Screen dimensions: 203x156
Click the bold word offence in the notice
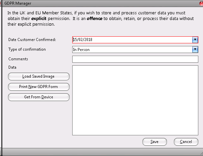(95, 18)
